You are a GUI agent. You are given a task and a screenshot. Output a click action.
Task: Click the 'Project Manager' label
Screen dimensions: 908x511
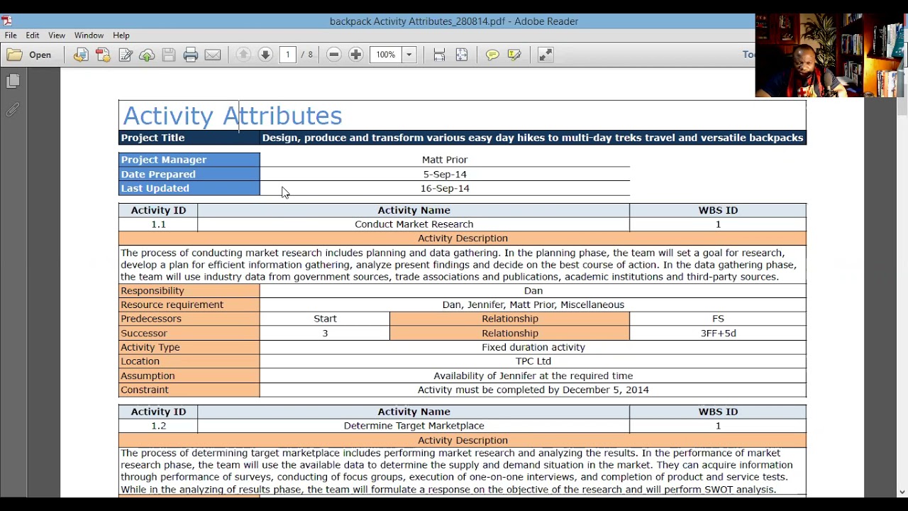pos(164,160)
